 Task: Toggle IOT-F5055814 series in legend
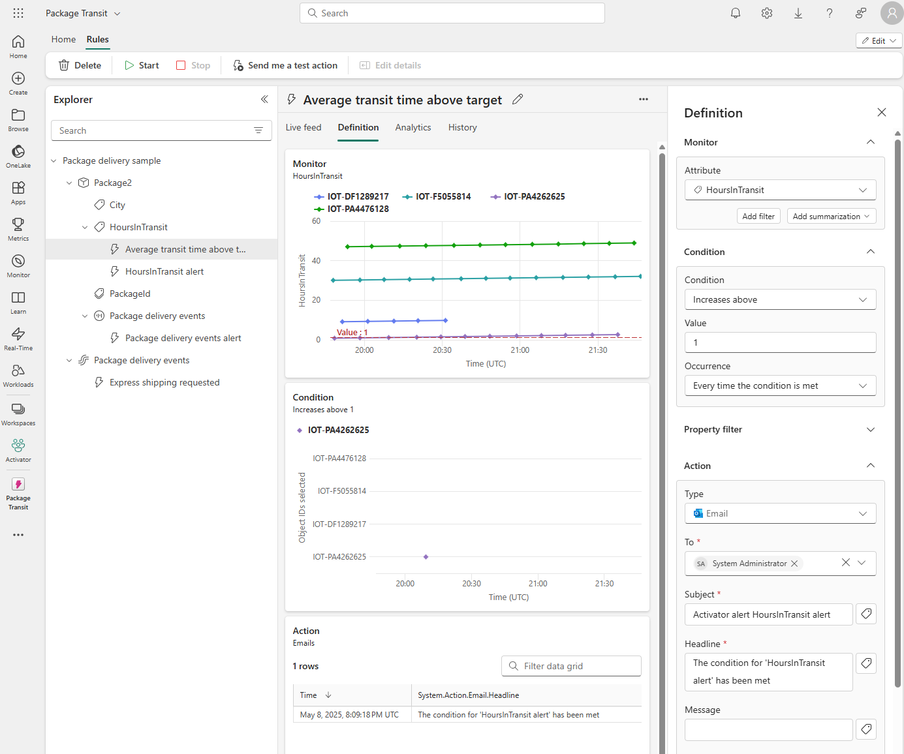click(x=437, y=196)
